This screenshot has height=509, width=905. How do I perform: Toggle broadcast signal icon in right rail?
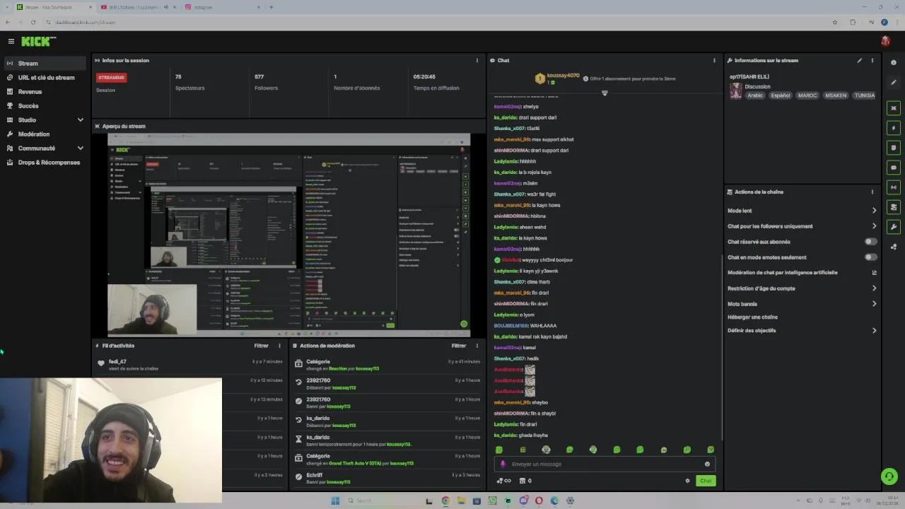894,187
